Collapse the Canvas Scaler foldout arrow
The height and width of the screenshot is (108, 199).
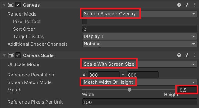point(4,55)
